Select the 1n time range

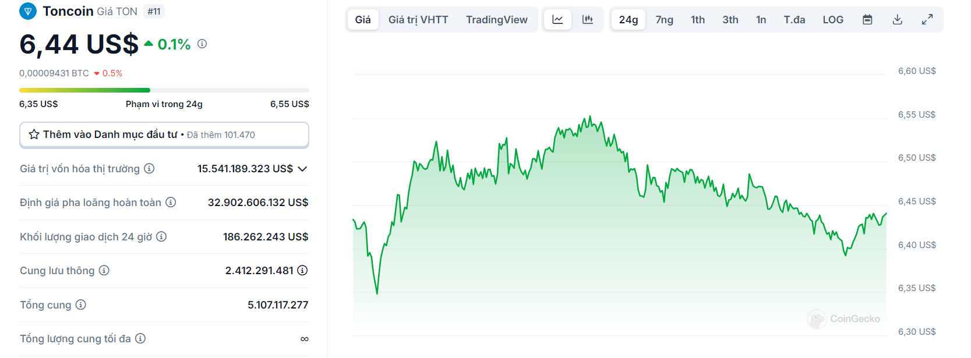761,20
